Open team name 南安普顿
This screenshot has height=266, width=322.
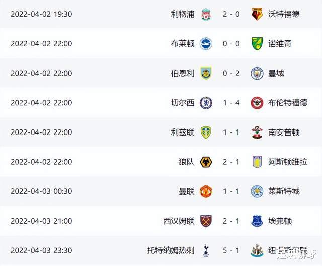[x=284, y=132]
